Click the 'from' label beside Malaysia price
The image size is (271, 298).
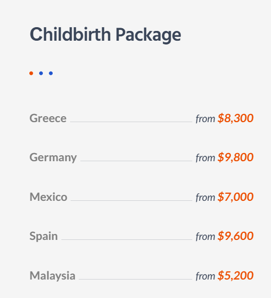pos(205,276)
